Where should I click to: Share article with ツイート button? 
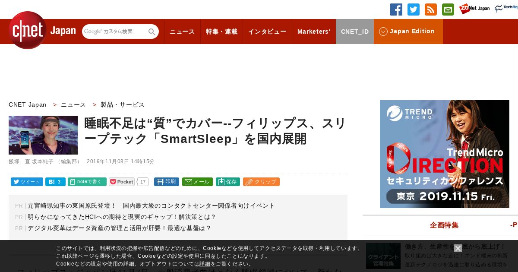pos(27,182)
